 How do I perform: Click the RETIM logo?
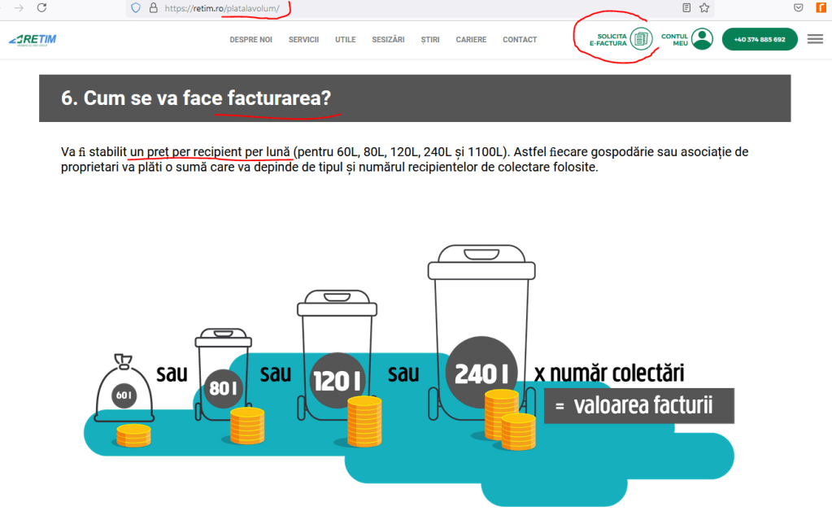(x=33, y=39)
